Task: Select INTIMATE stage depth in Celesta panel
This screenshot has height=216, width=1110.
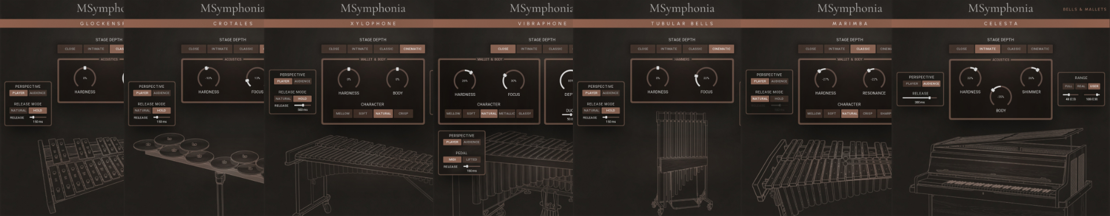Action: click(x=987, y=49)
